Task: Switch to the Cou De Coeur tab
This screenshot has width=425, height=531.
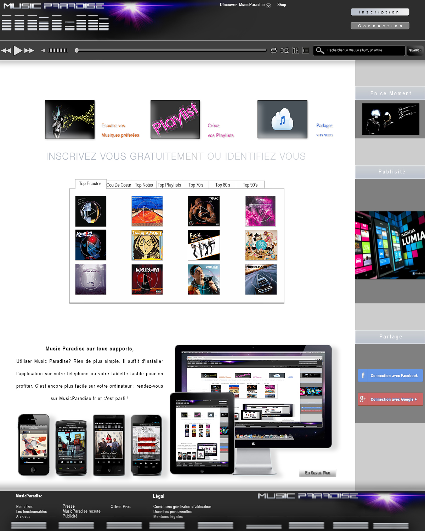Action: point(119,185)
